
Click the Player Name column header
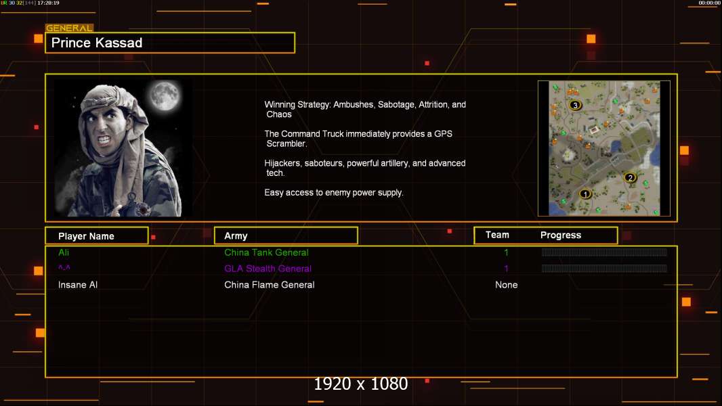click(x=97, y=236)
